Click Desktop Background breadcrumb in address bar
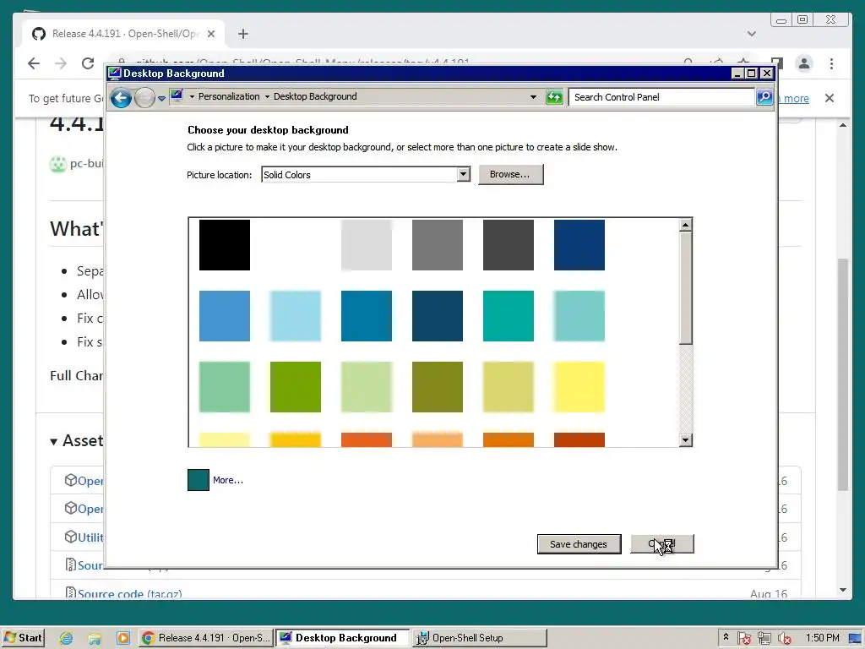This screenshot has width=865, height=649. coord(315,96)
